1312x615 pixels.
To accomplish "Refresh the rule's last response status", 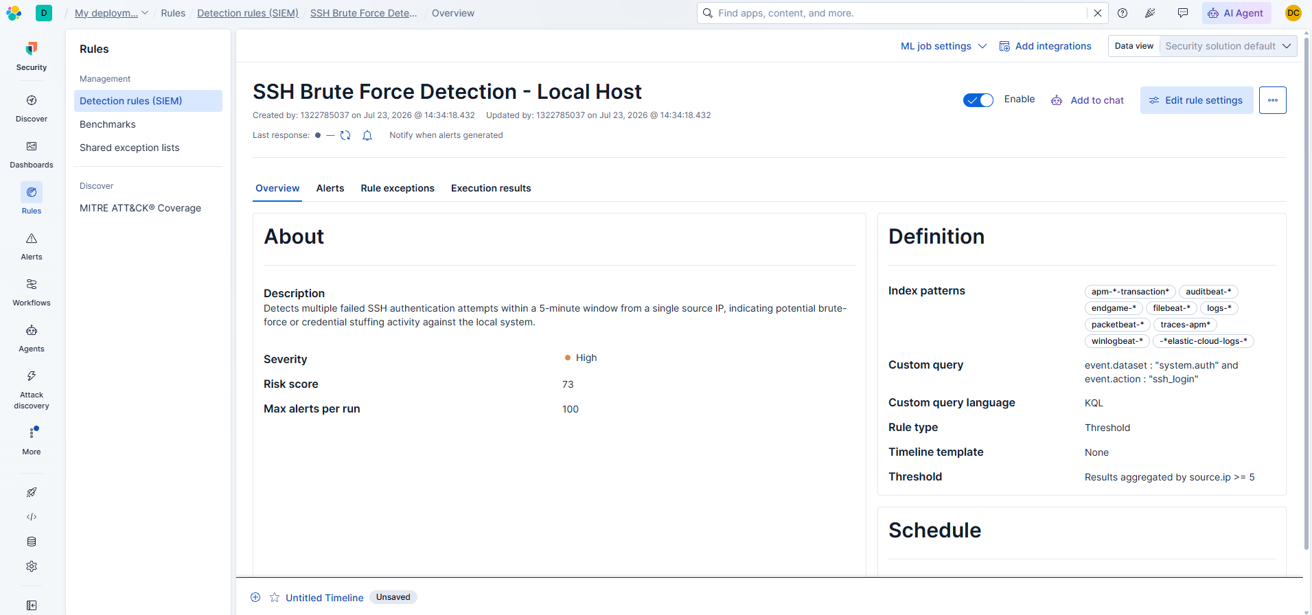I will 345,135.
